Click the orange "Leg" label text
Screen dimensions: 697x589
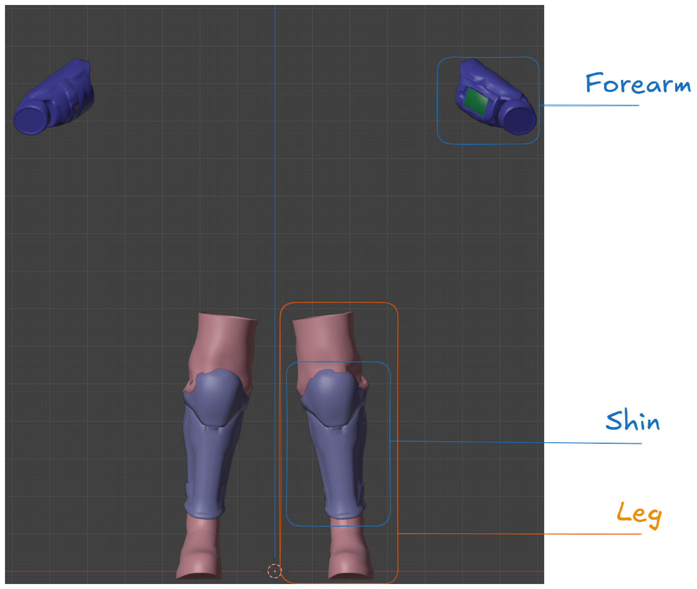[x=639, y=513]
